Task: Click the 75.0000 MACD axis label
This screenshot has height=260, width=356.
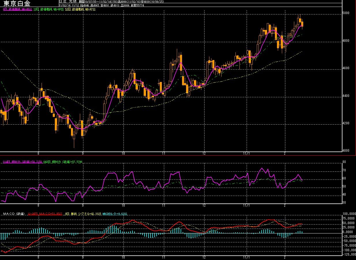Action: (x=349, y=219)
